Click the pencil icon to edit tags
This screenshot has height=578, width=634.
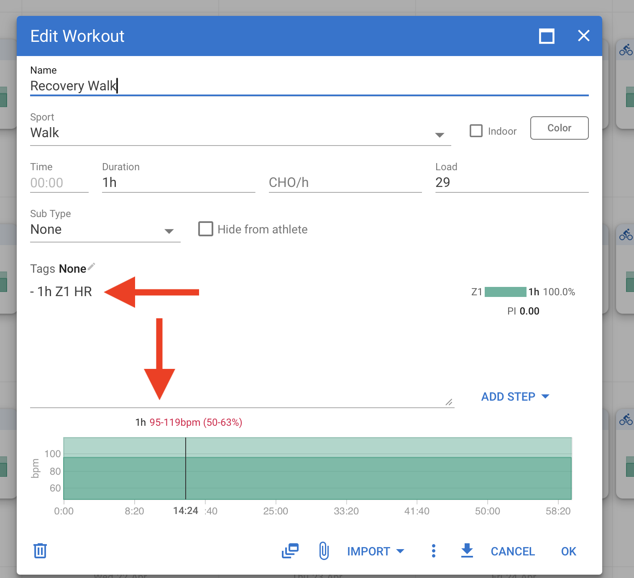click(92, 266)
